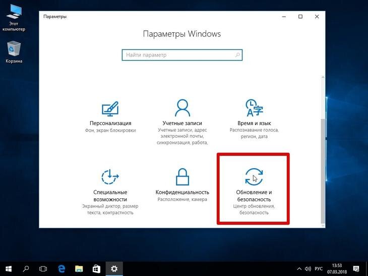Click the Фон, экран блокировки description

tap(110, 130)
